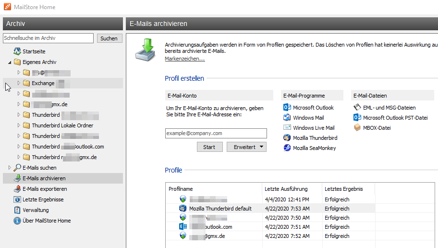Click the Verwaltung clipboard icon
The height and width of the screenshot is (248, 438).
coord(17,210)
